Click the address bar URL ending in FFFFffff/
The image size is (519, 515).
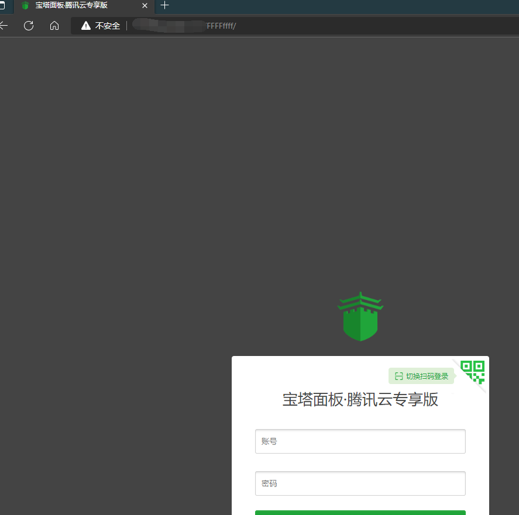click(184, 26)
